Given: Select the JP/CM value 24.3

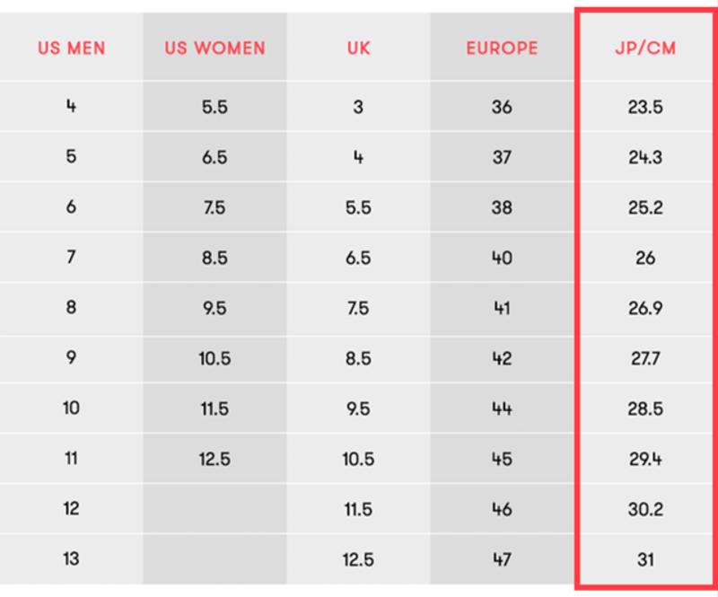Looking at the screenshot, I should [x=645, y=157].
